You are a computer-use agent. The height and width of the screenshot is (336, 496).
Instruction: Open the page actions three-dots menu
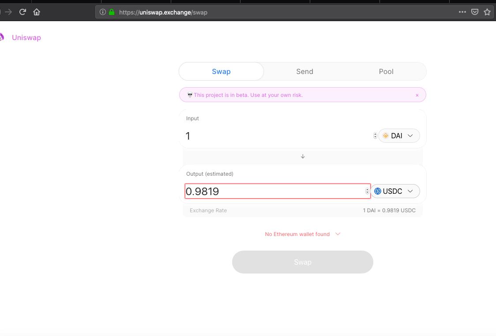click(x=462, y=12)
